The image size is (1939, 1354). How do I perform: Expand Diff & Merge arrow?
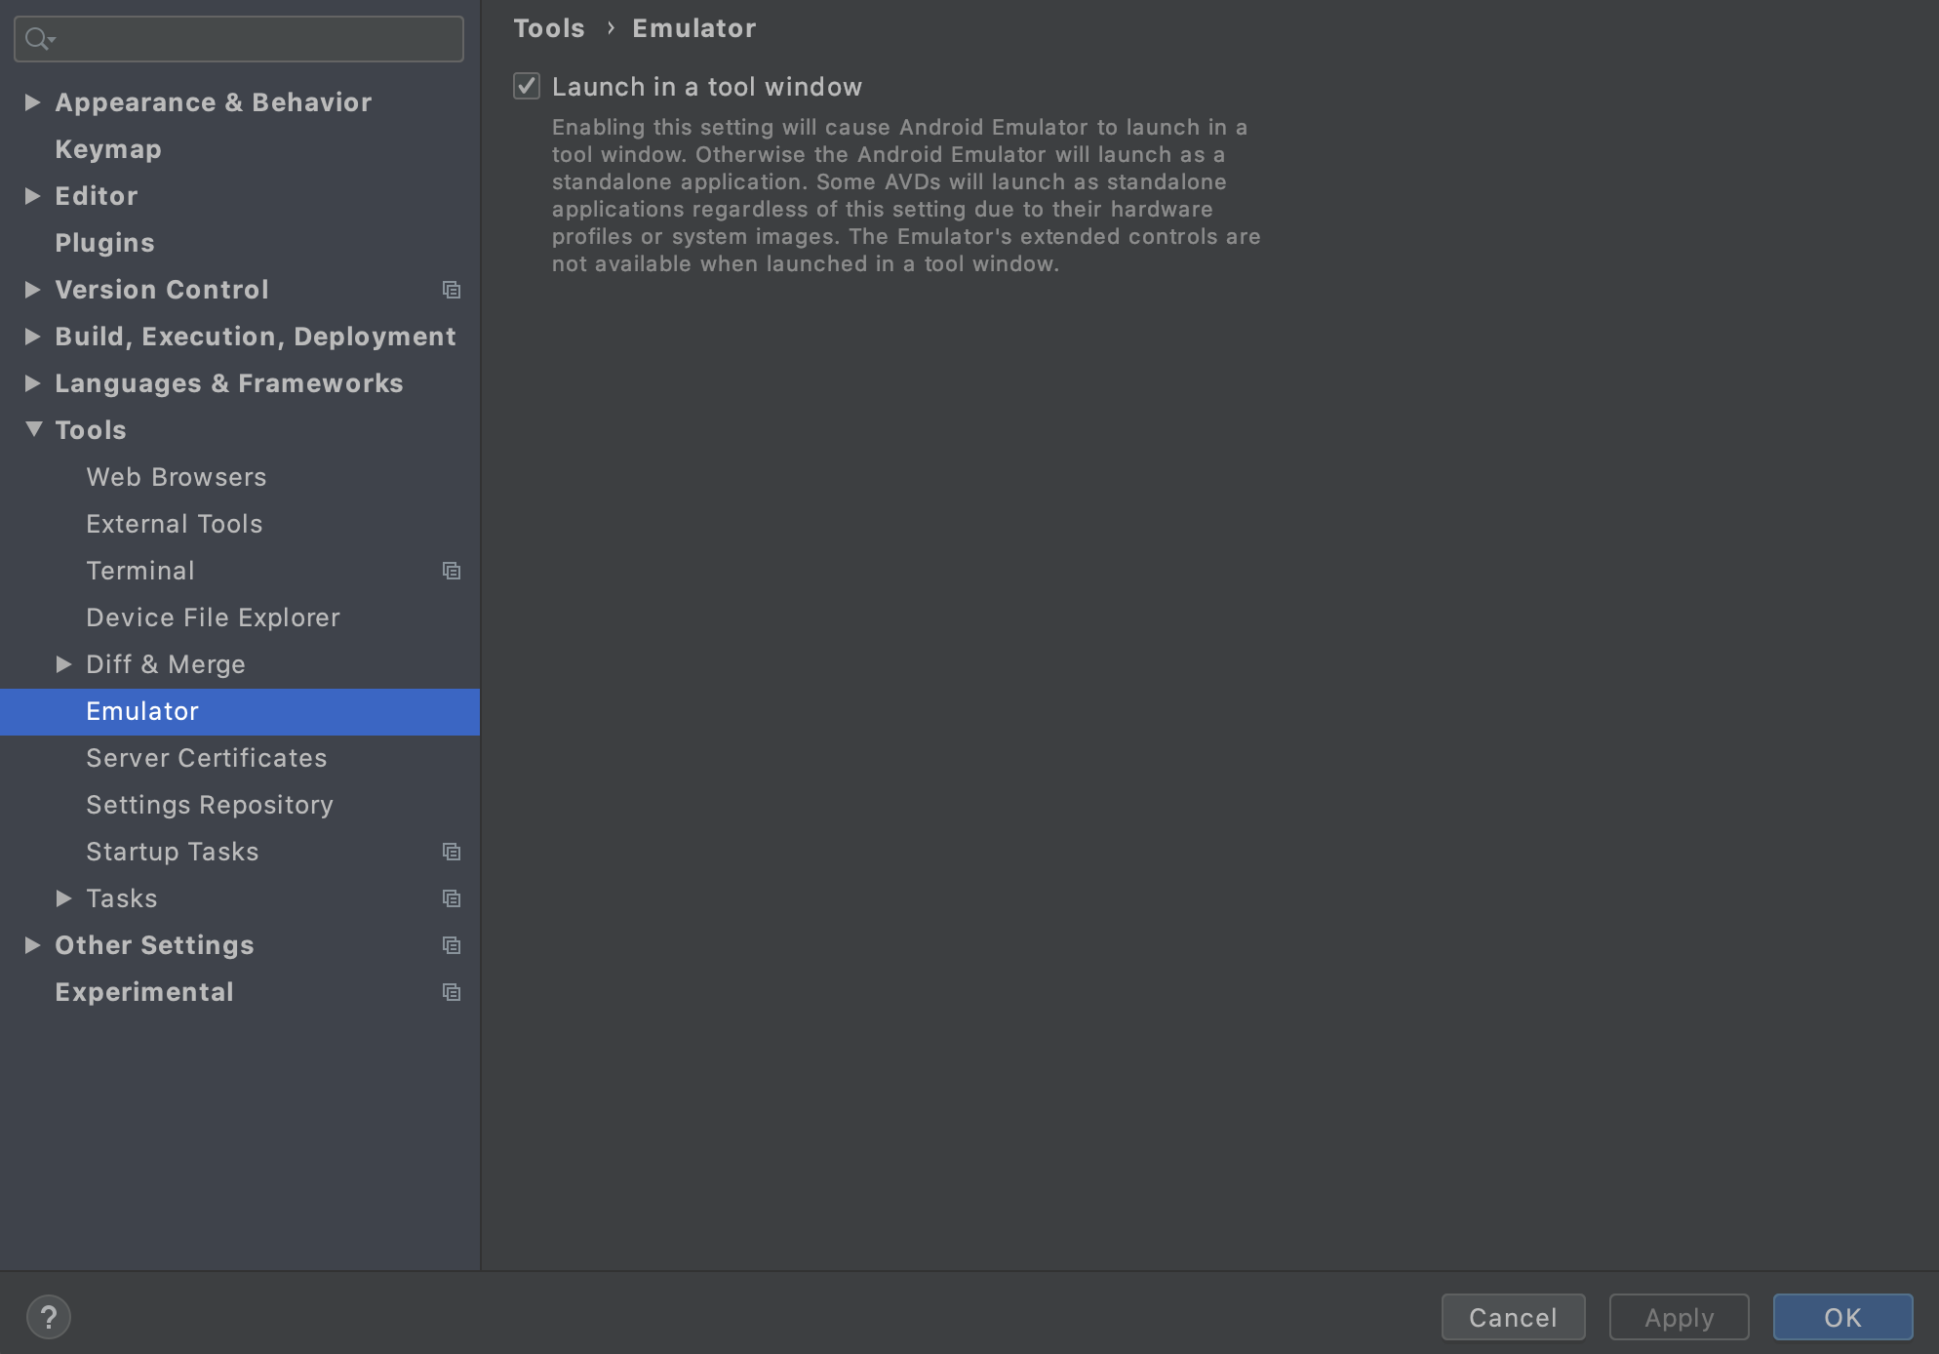[x=63, y=664]
